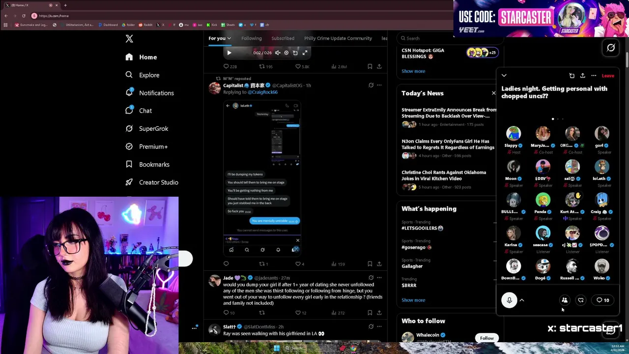The image size is (629, 354).
Task: Play the video in the top post
Action: point(229,53)
